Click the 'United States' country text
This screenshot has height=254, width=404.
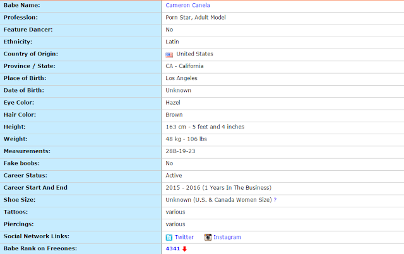(194, 54)
